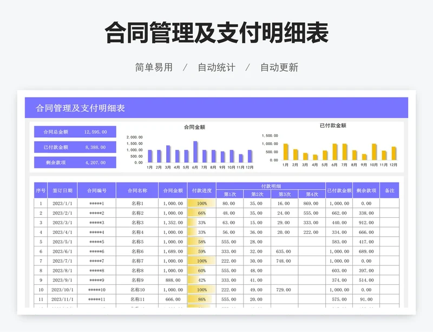Select the 86% progress cell for 名称11
The width and height of the screenshot is (433, 332).
(x=201, y=299)
